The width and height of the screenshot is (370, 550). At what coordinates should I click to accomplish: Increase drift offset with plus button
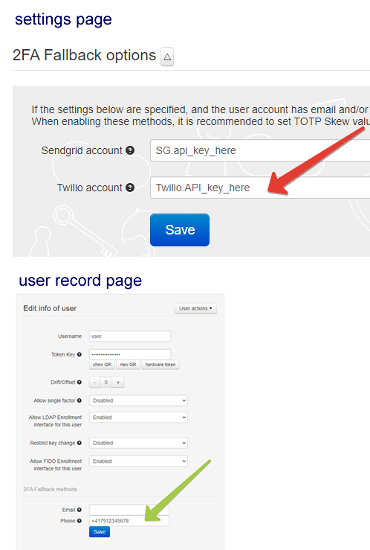click(x=118, y=383)
